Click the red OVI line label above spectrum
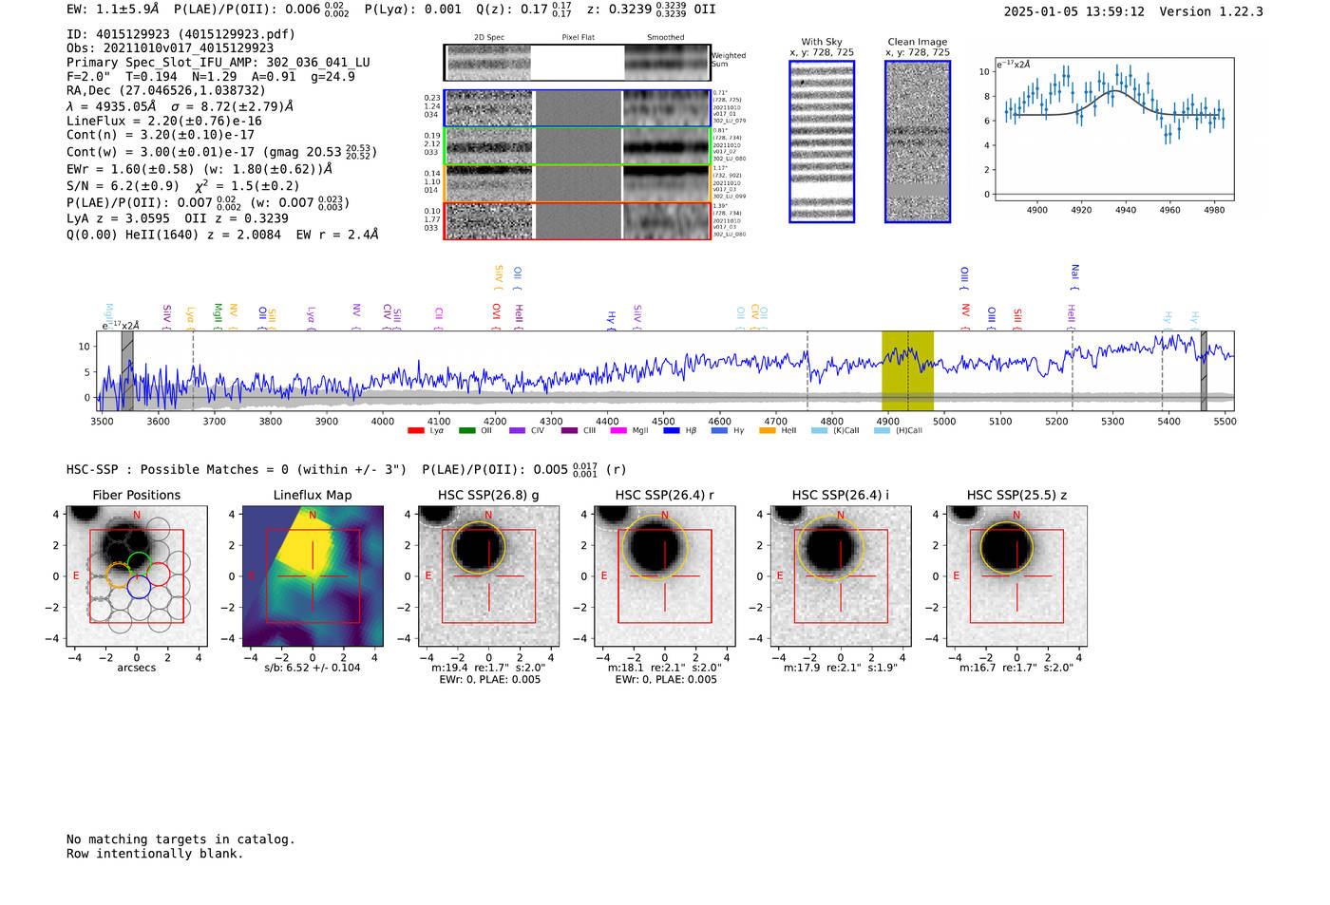This screenshot has height=905, width=1330. click(496, 316)
